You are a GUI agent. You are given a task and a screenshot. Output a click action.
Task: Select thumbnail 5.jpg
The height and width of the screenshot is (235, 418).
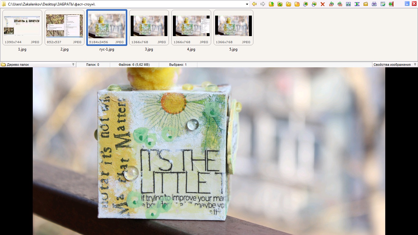coord(233,28)
